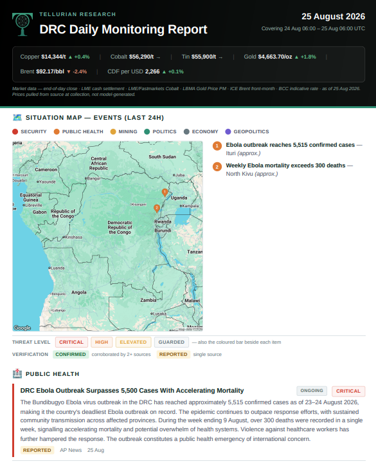The image size is (376, 468).
Task: Click the Copper $14,344/t price
Action: point(53,57)
